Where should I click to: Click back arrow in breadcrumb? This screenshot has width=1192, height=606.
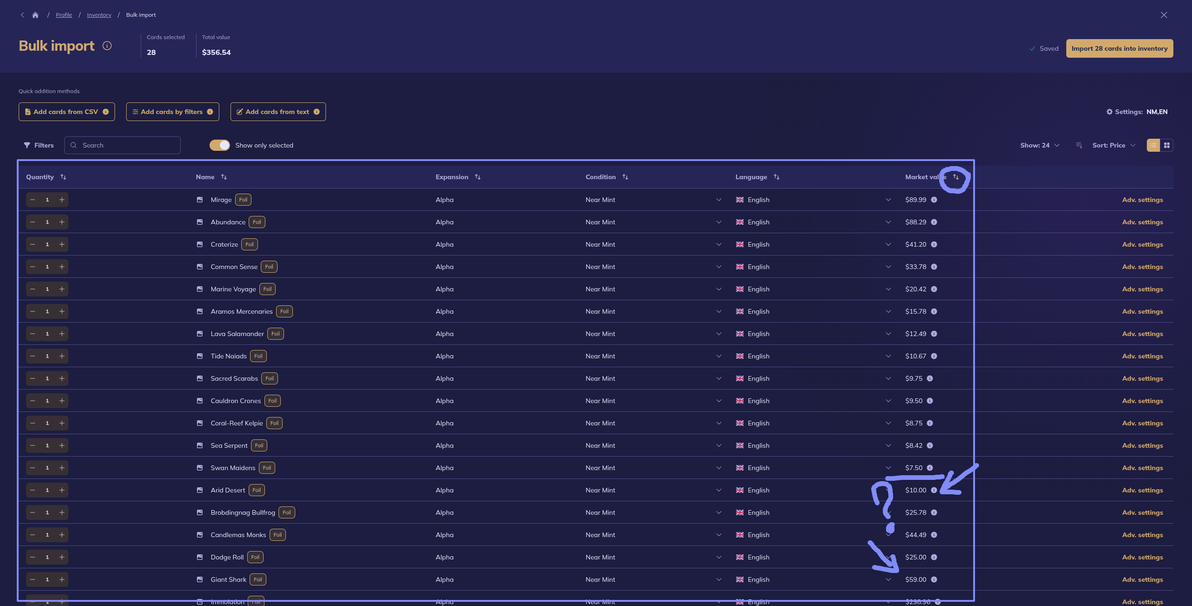[x=22, y=15]
